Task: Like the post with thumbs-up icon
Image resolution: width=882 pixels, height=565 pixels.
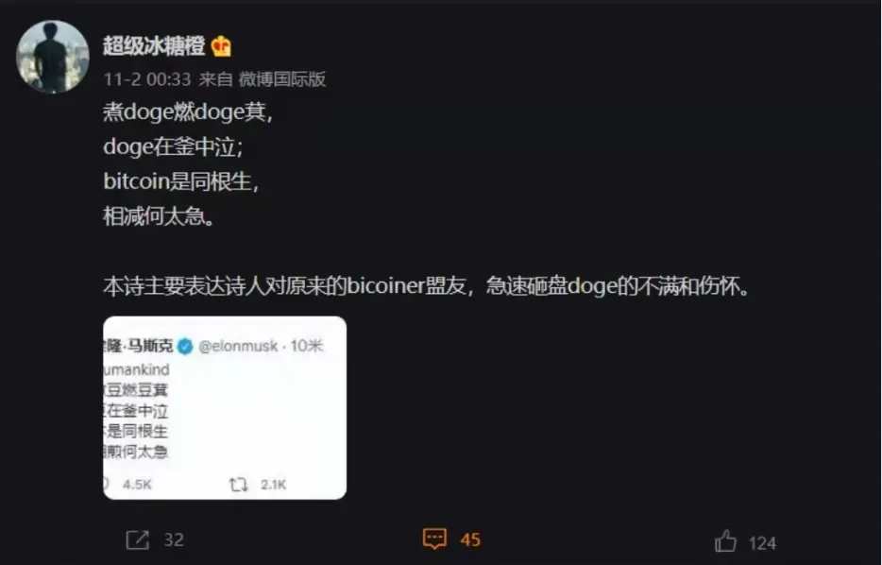Action: pos(725,541)
